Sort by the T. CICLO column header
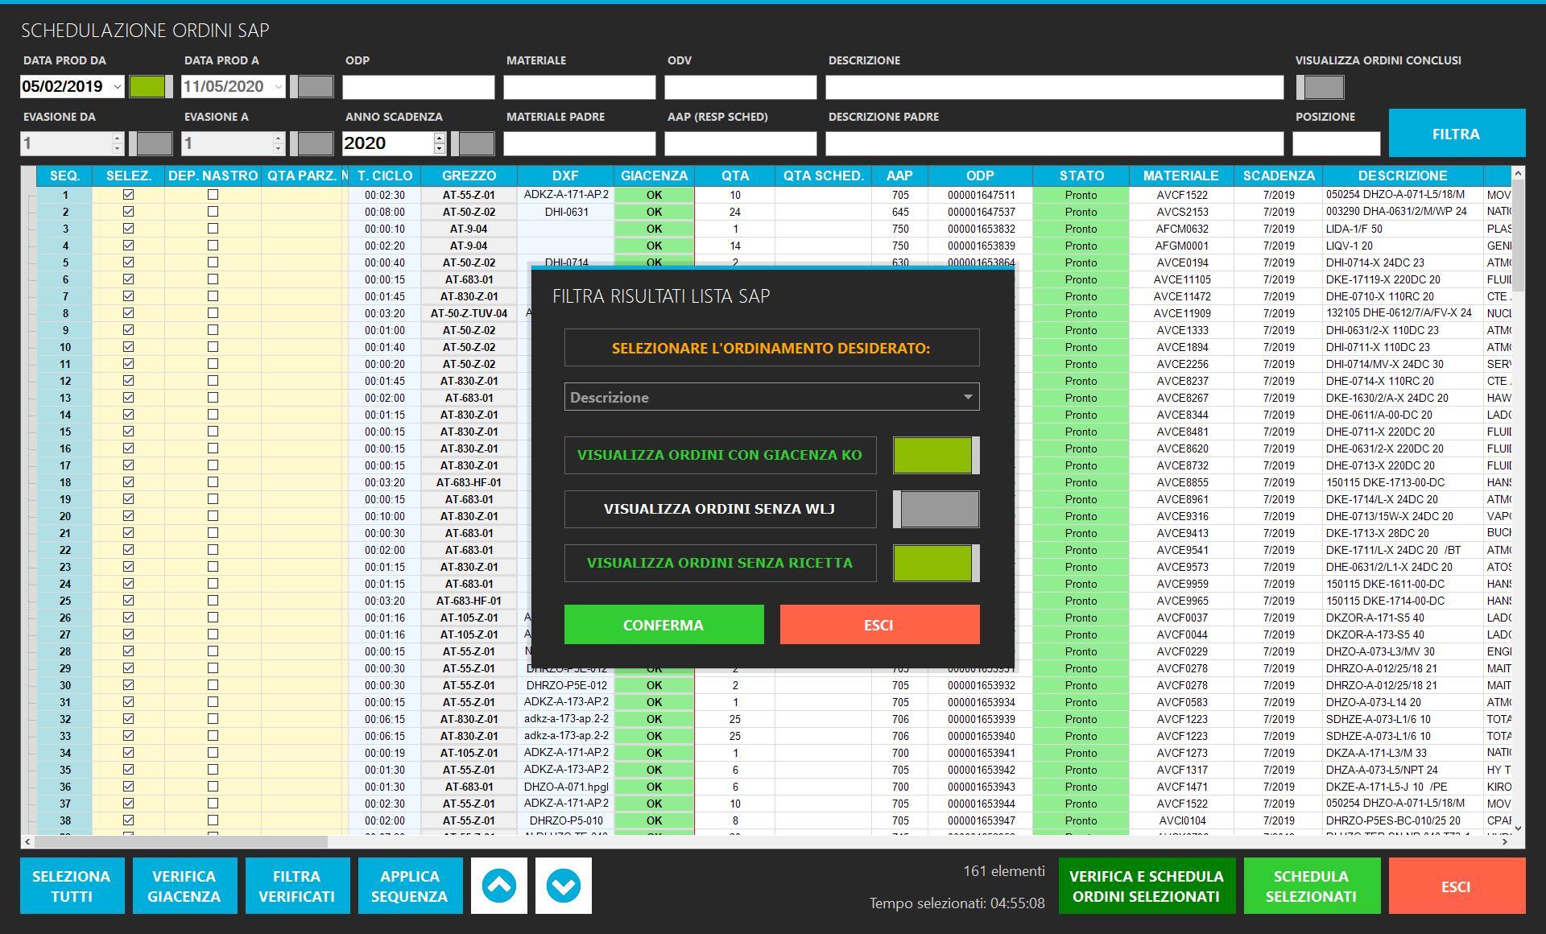The height and width of the screenshot is (934, 1546). coord(385,176)
